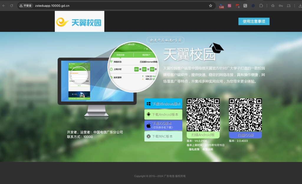
Task: Open the 隐私政策 link
Action: click(x=194, y=150)
